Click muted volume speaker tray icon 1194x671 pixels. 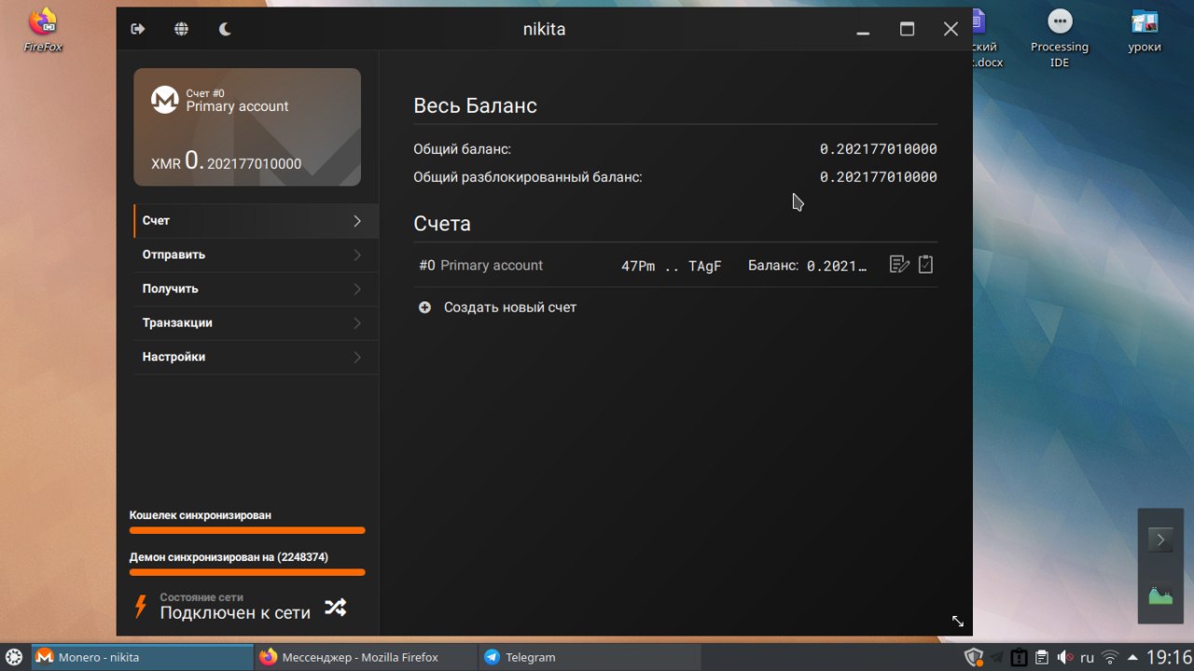click(1064, 657)
